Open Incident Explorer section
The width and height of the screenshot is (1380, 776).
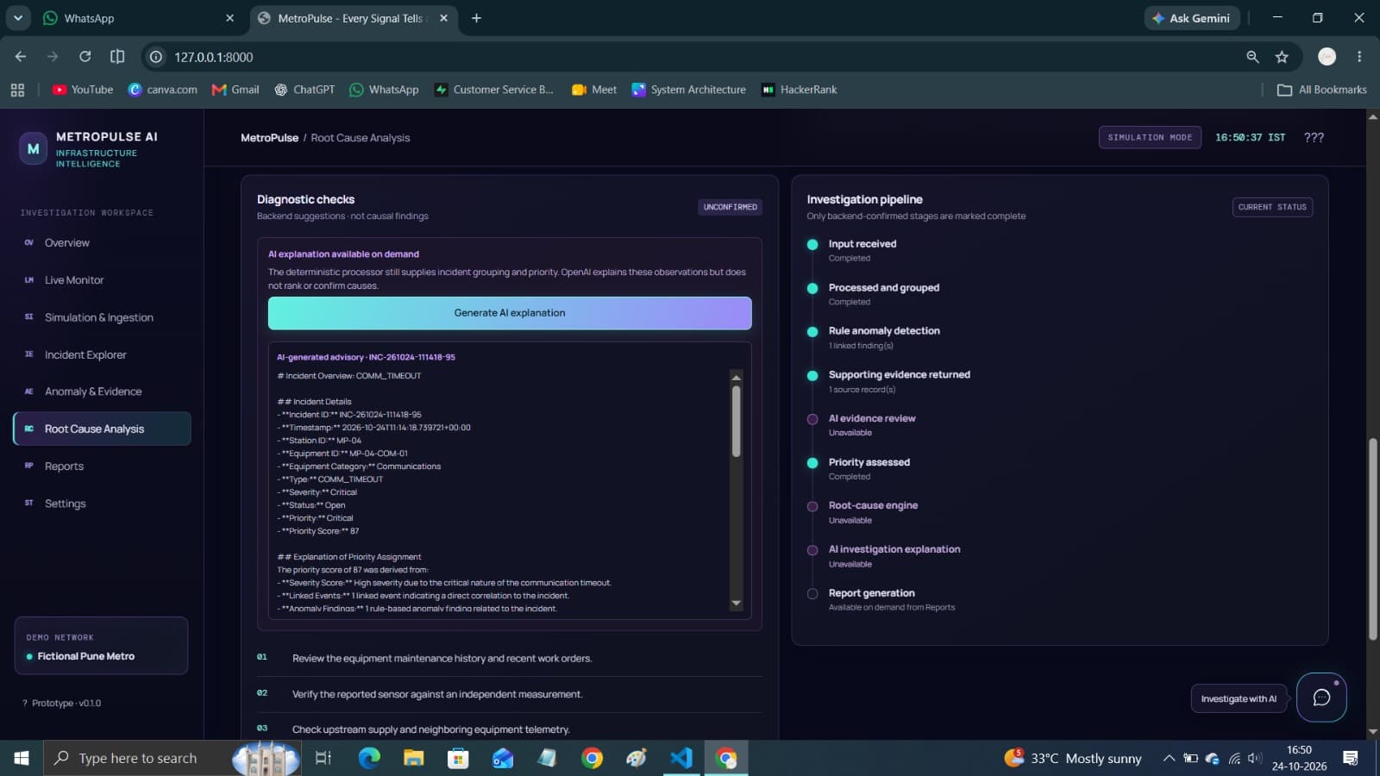(x=102, y=354)
